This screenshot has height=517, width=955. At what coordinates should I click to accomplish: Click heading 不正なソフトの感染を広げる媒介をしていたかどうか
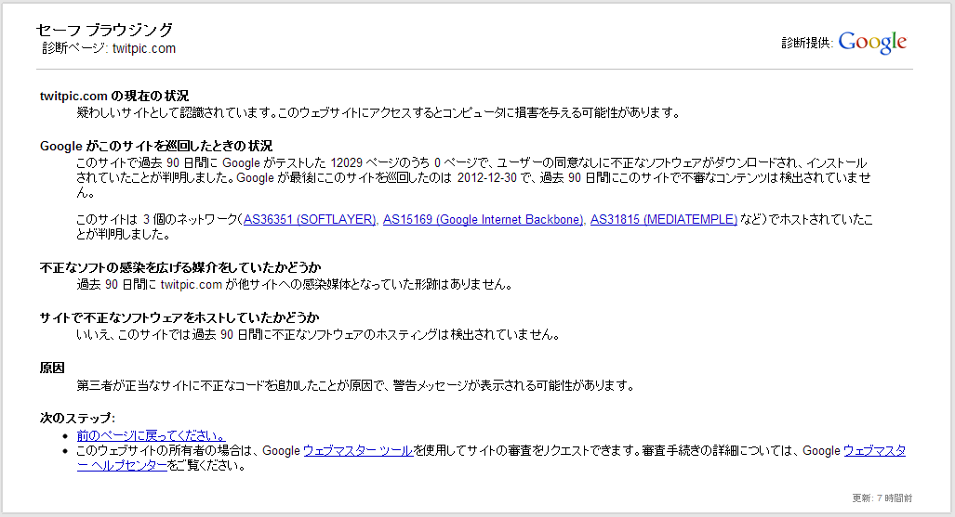tap(180, 267)
